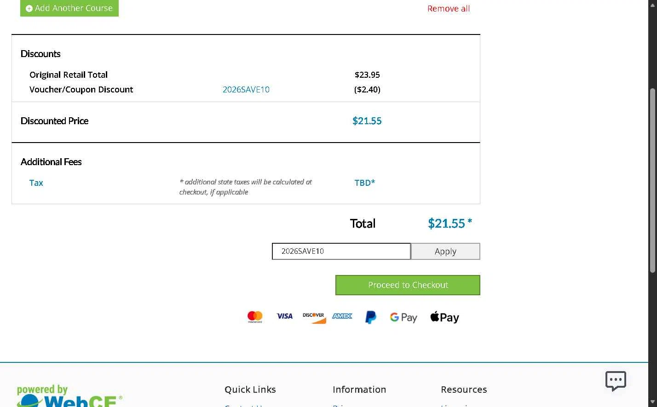This screenshot has height=407, width=657.
Task: Click the powered by WebCE logo
Action: pos(70,396)
